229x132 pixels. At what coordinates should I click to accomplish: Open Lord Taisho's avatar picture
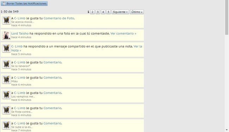6,35
